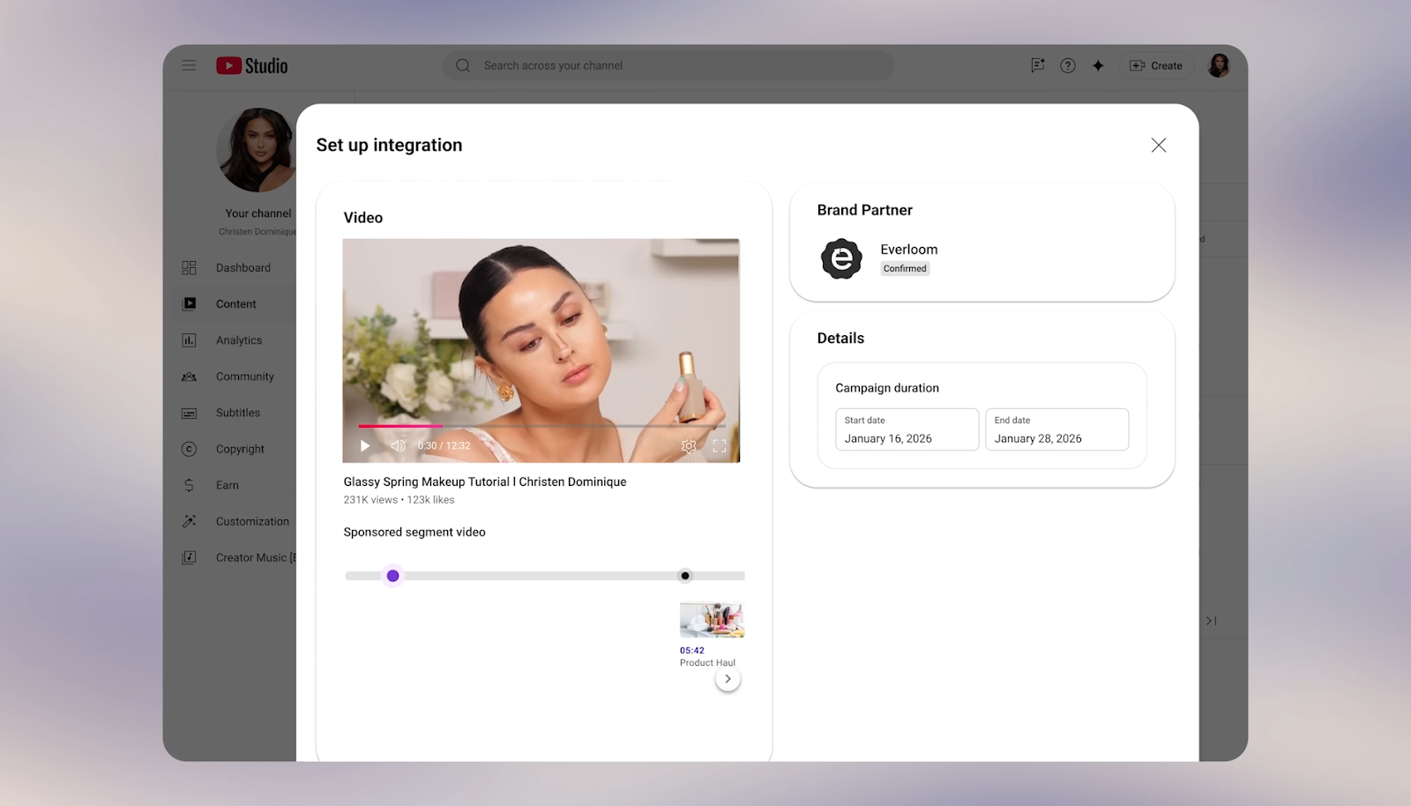Click the sparkle AI assistant icon
The width and height of the screenshot is (1411, 806).
click(1098, 65)
